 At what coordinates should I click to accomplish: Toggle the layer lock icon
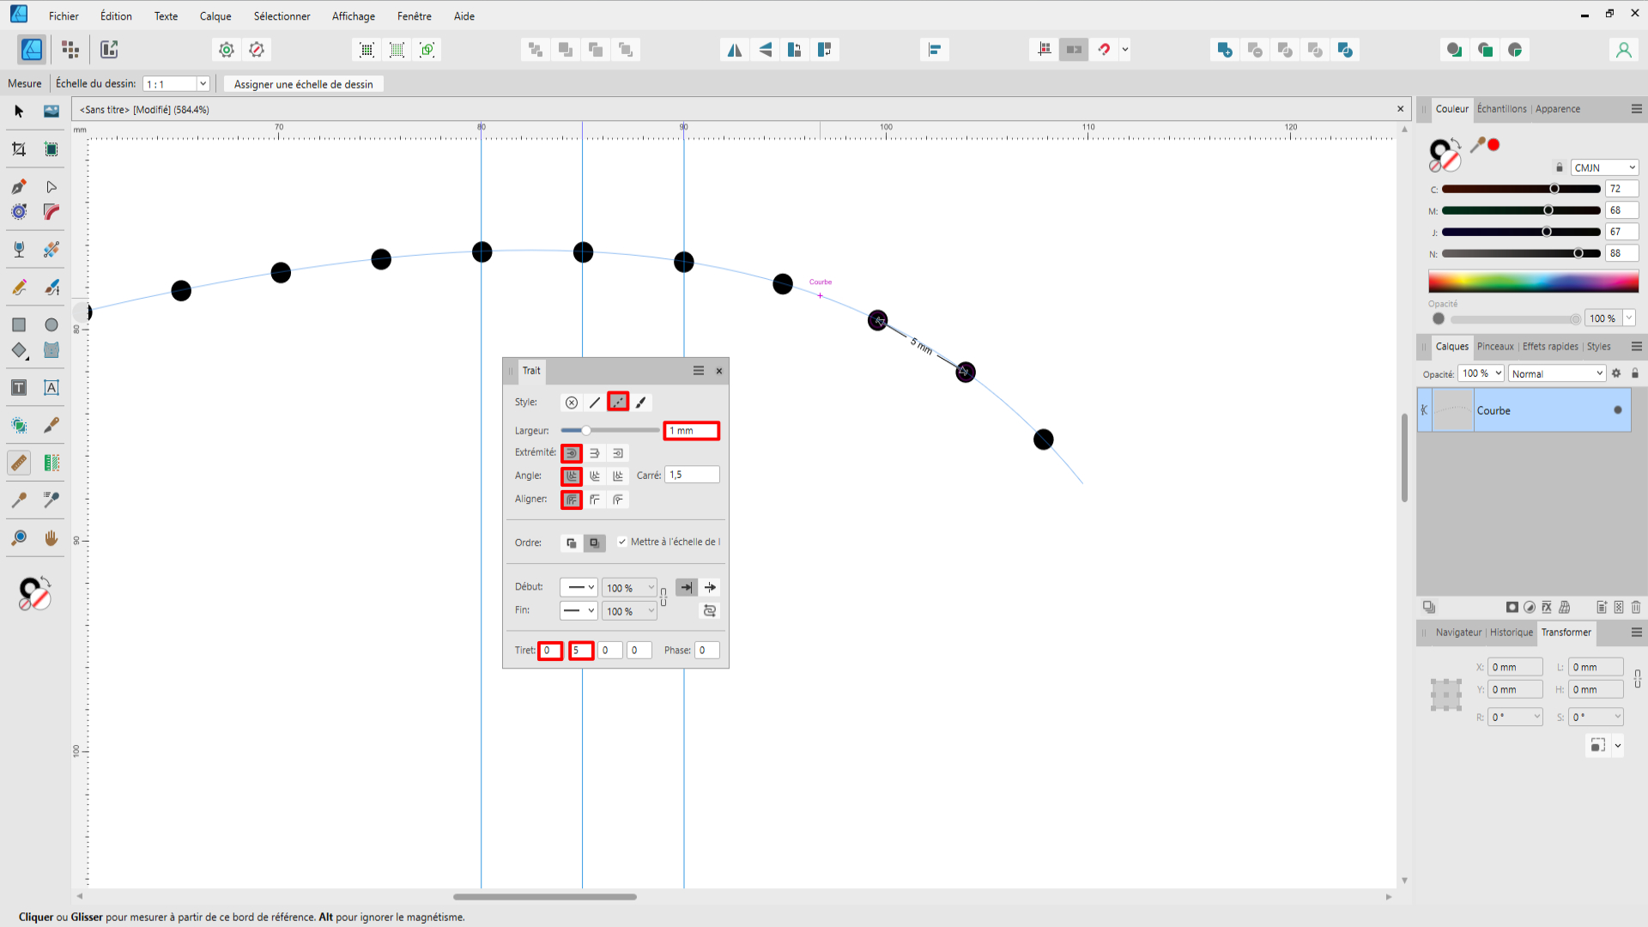[1635, 373]
